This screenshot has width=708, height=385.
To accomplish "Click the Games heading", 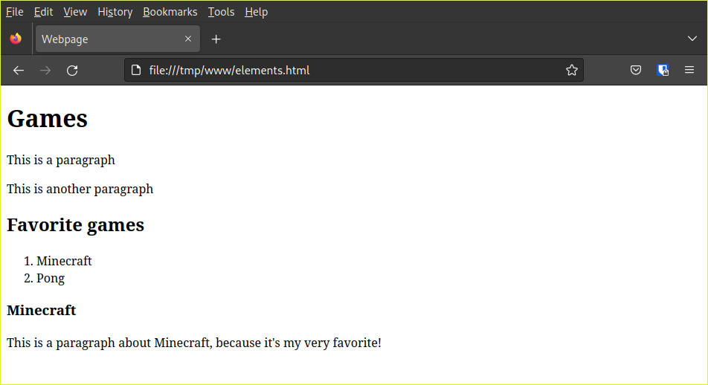I will coord(48,119).
